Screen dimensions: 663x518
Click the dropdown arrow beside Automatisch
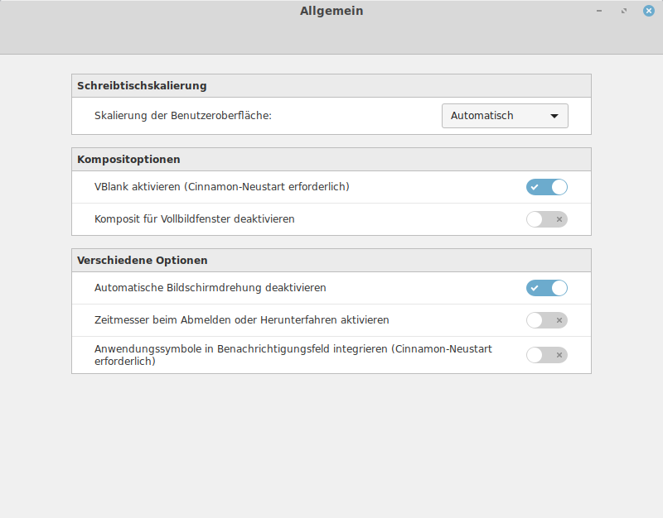click(x=554, y=116)
